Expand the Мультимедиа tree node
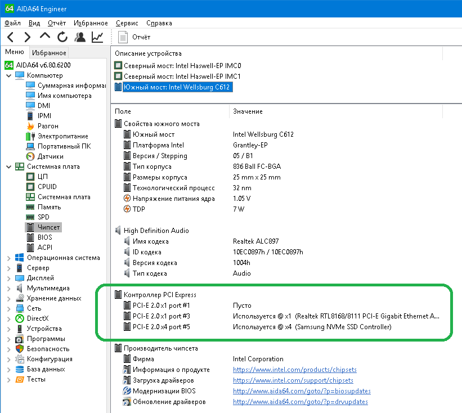 point(9,289)
